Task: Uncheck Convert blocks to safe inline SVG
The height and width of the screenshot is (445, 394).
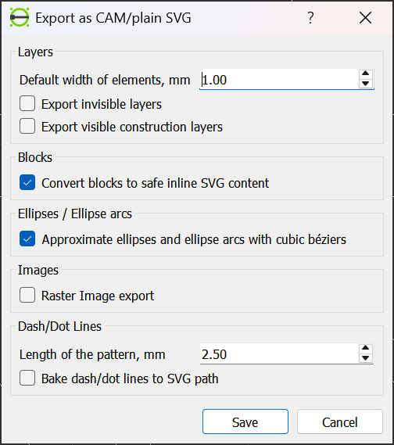Action: point(27,182)
